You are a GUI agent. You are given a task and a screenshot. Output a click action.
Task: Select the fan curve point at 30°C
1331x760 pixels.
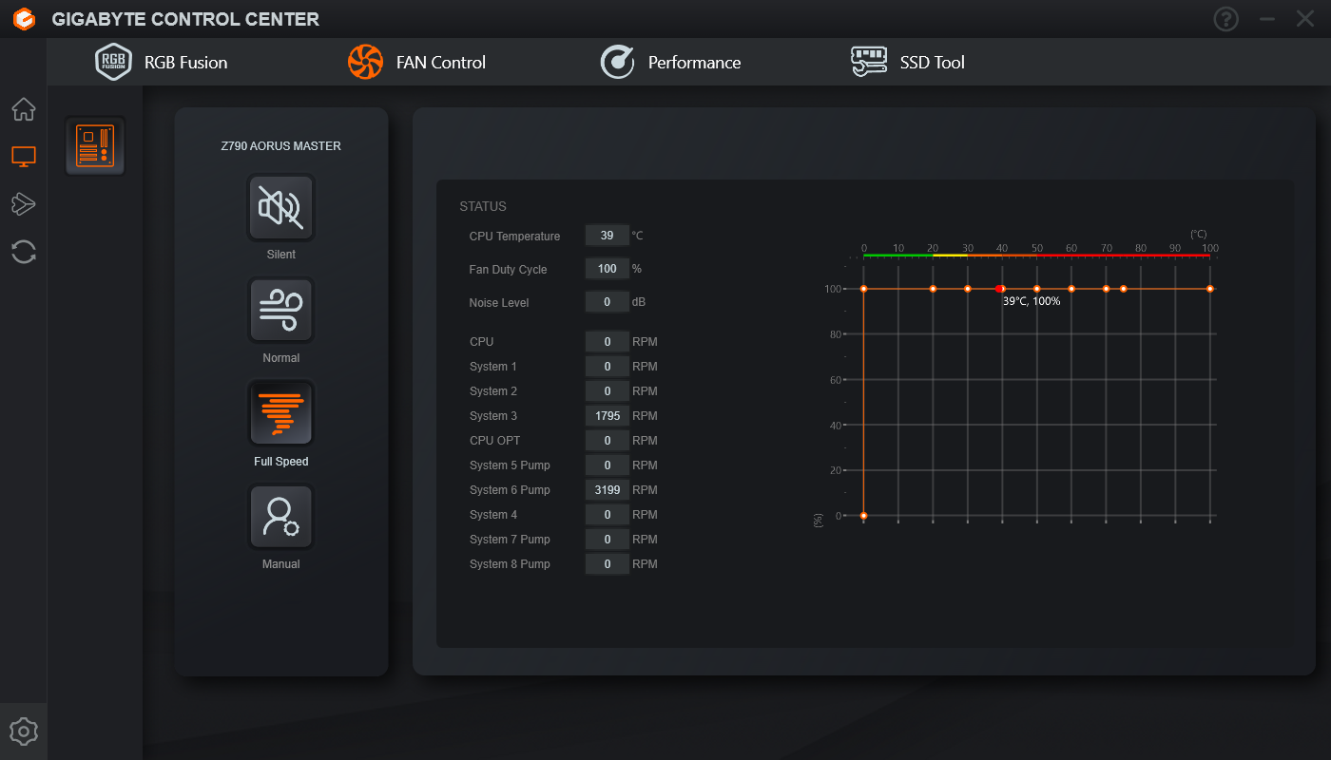(x=968, y=289)
